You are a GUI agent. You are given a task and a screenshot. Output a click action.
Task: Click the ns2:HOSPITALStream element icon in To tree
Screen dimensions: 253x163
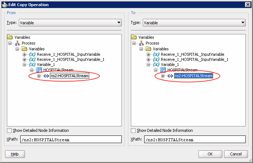(170, 76)
